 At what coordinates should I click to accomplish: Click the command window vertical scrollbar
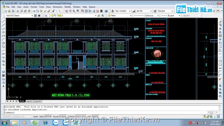pos(220,108)
